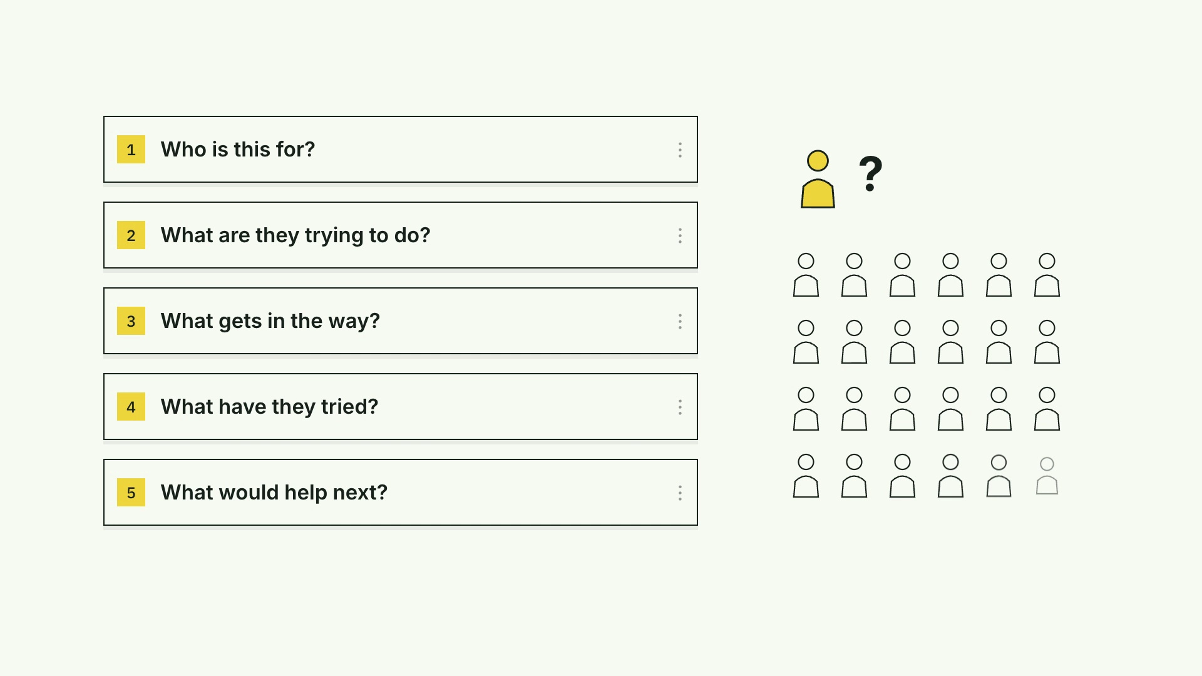Screen dimensions: 1202x676
Task: Open the three-dot menu on 'What would help next?'
Action: 680,493
